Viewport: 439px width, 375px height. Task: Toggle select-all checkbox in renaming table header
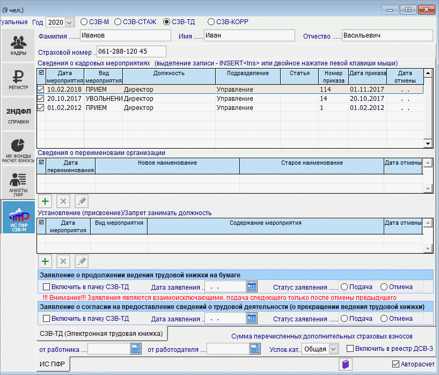pos(41,162)
